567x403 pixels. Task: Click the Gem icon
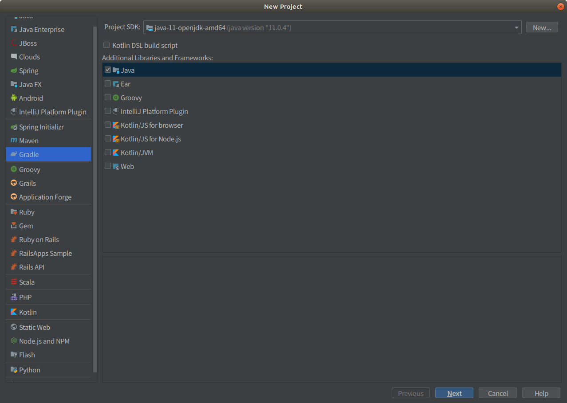(x=14, y=226)
